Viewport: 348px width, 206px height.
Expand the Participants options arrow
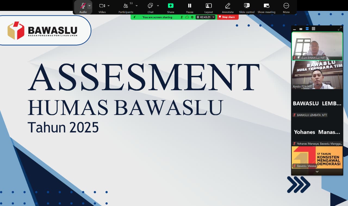(136, 6)
